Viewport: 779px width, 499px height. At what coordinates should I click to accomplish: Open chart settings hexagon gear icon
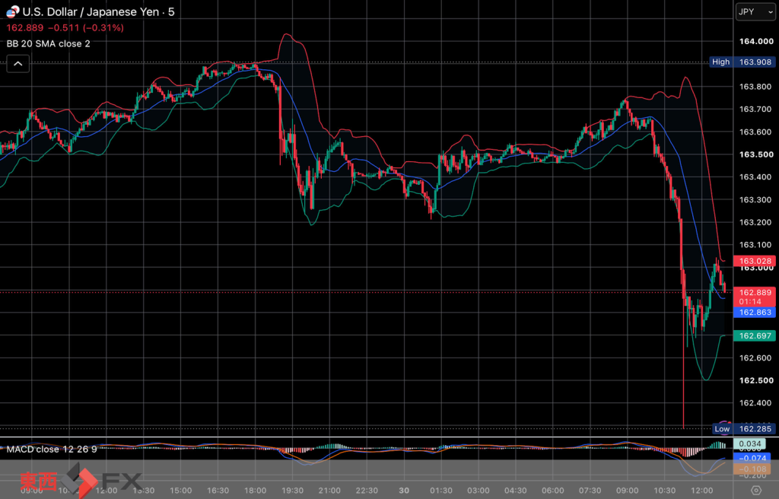click(x=755, y=490)
